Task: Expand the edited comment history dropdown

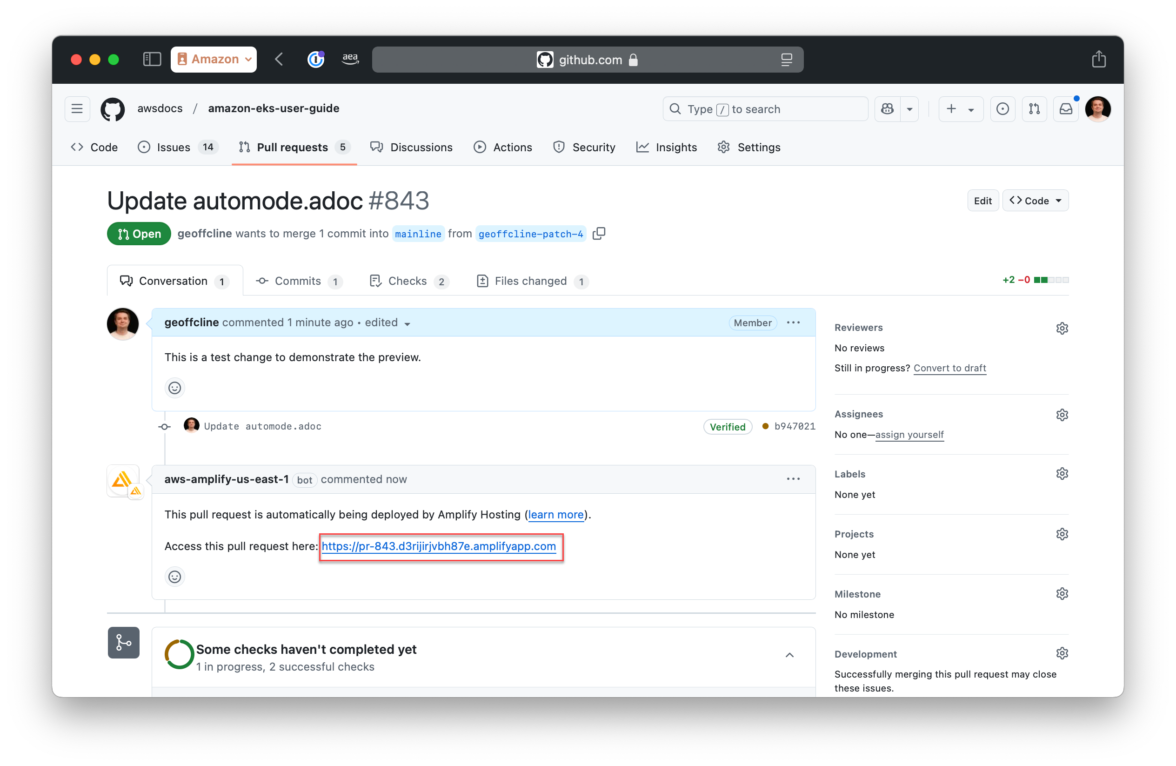Action: [x=407, y=323]
